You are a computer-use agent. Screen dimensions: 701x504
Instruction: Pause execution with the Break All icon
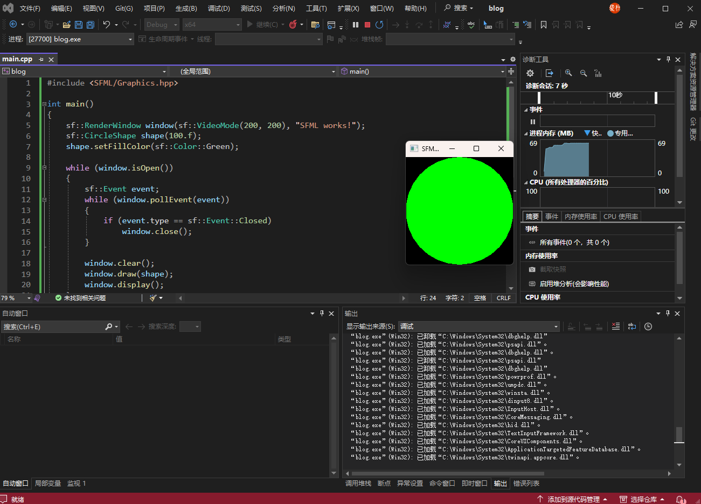pyautogui.click(x=356, y=25)
